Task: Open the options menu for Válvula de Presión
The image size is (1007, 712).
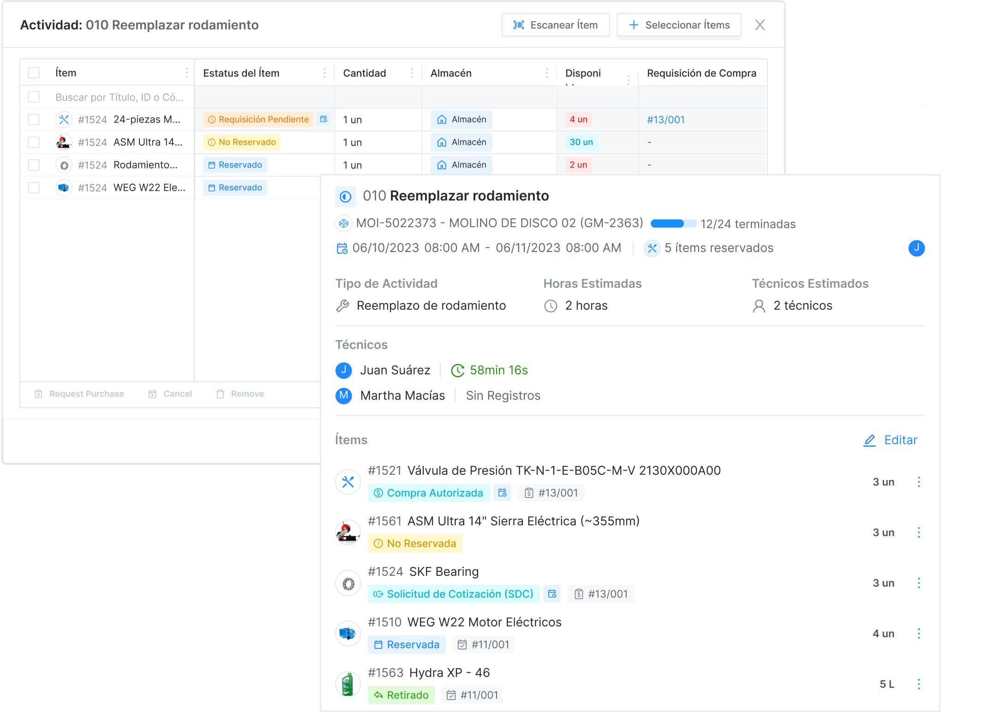Action: tap(918, 482)
